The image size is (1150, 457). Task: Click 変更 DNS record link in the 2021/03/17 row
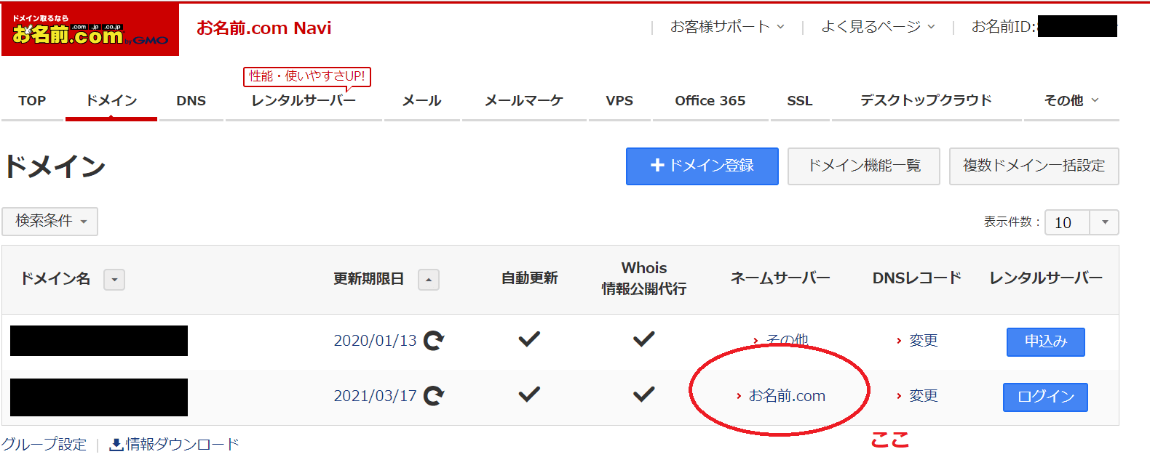point(924,396)
